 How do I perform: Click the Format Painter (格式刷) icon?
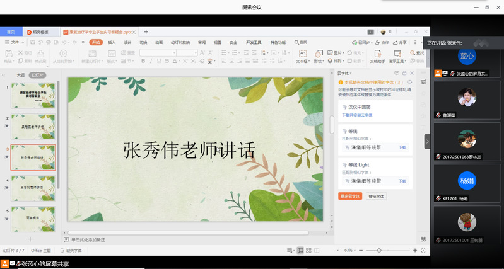click(x=40, y=55)
